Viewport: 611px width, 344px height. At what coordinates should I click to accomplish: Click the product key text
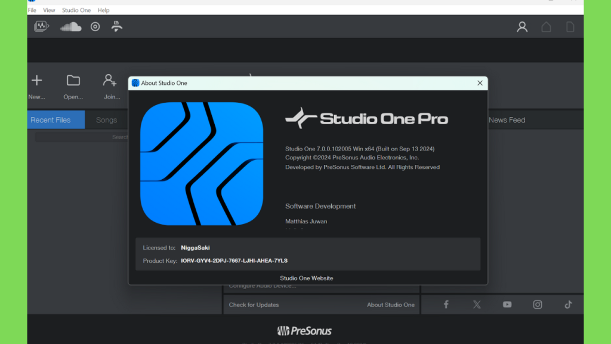coord(234,260)
